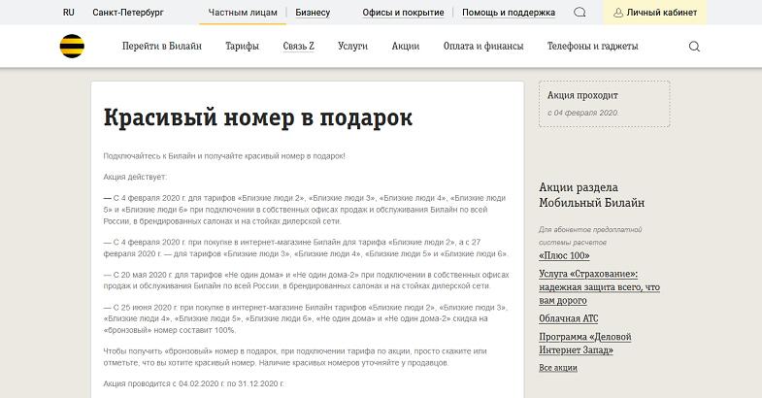This screenshot has width=762, height=398.
Task: Click text Для абонентов предоплатной системы расчетов
Action: [590, 236]
